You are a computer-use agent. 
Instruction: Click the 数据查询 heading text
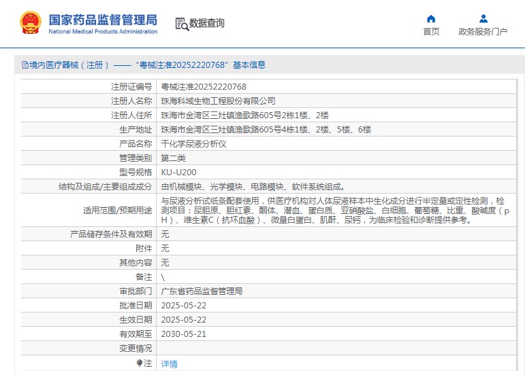click(x=206, y=23)
